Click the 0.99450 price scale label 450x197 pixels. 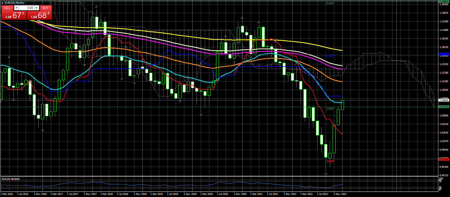click(444, 150)
